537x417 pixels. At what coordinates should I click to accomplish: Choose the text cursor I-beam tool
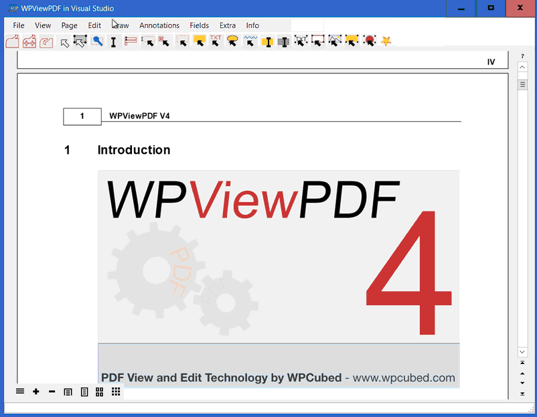pyautogui.click(x=113, y=41)
